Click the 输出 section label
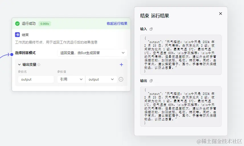This screenshot has width=244, height=146. pos(143,81)
